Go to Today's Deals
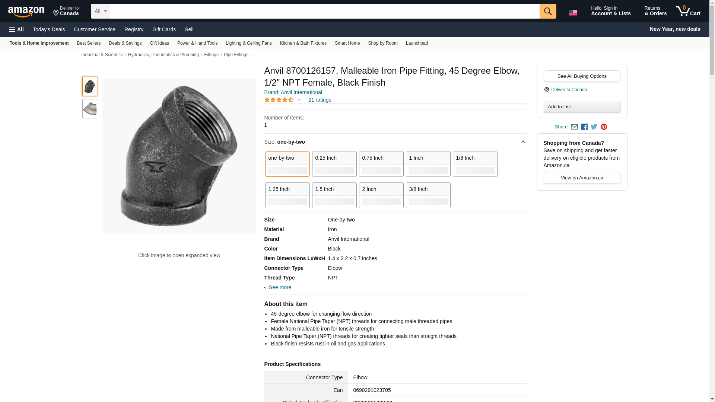This screenshot has height=402, width=715. pos(49,29)
